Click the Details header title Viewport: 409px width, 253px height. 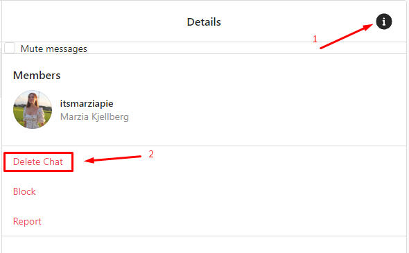(x=204, y=22)
